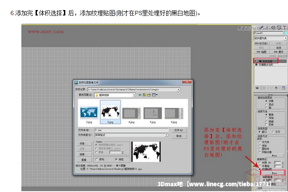Click the object color swatch beside Plane01

coord(285,33)
